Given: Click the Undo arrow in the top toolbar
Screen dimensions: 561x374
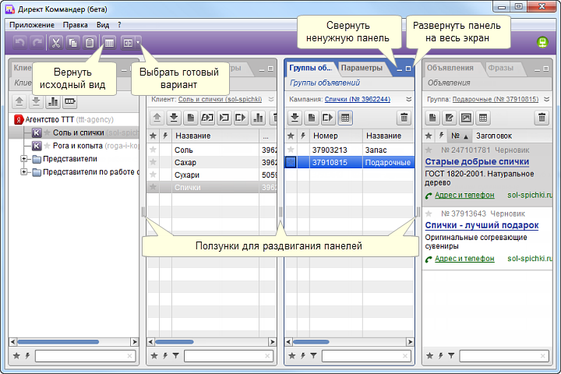Looking at the screenshot, I should 20,43.
